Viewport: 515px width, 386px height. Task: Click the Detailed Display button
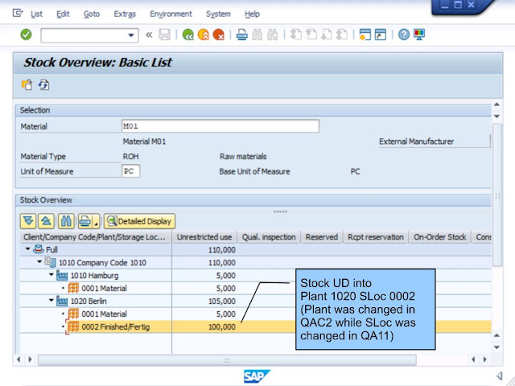point(139,221)
